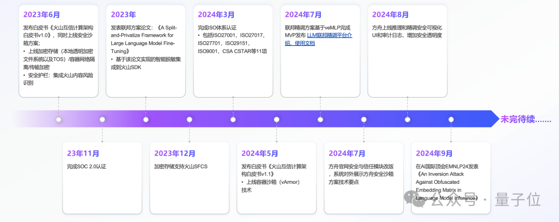Click the 2024年3月 card heading
The image size is (559, 222).
coord(216,15)
